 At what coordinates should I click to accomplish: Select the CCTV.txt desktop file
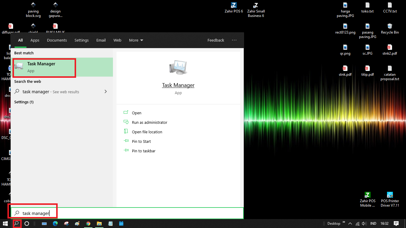pos(390,8)
